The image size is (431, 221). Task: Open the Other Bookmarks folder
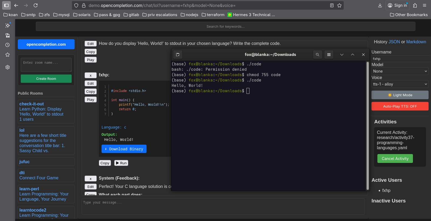coord(409,15)
